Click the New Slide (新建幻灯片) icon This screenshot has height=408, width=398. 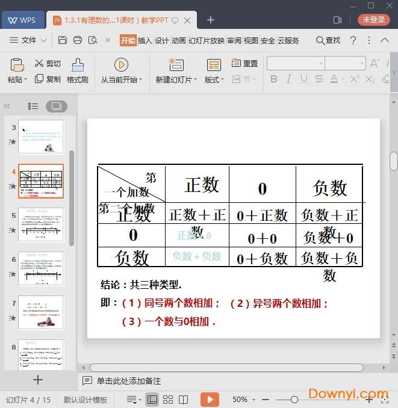pos(176,64)
